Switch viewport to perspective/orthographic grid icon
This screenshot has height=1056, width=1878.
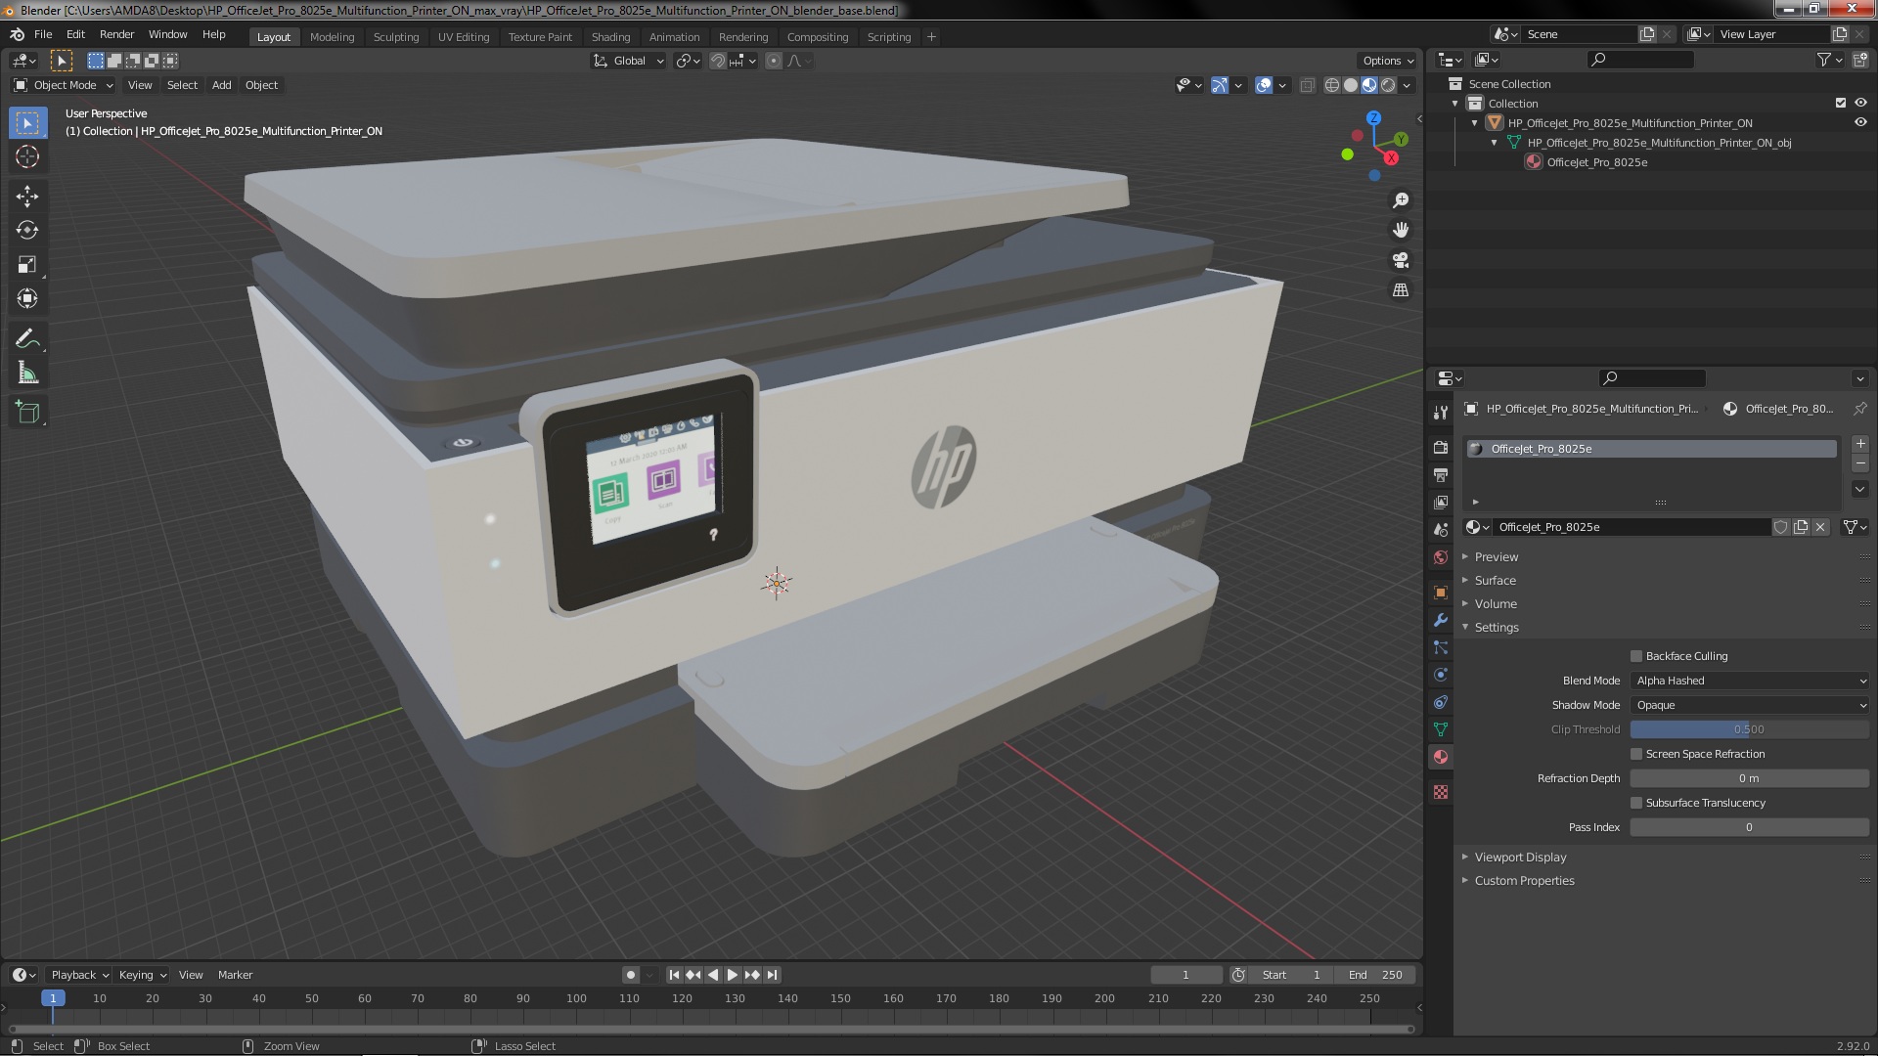tap(1401, 290)
